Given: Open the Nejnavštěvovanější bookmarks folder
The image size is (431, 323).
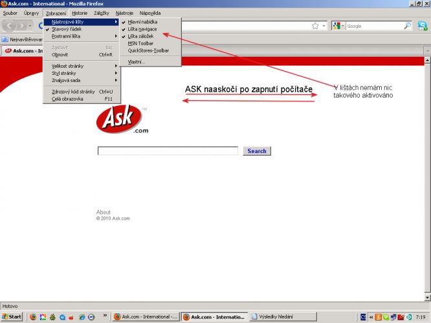Looking at the screenshot, I should click(x=22, y=39).
